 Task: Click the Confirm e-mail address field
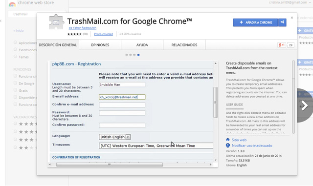tap(122, 105)
